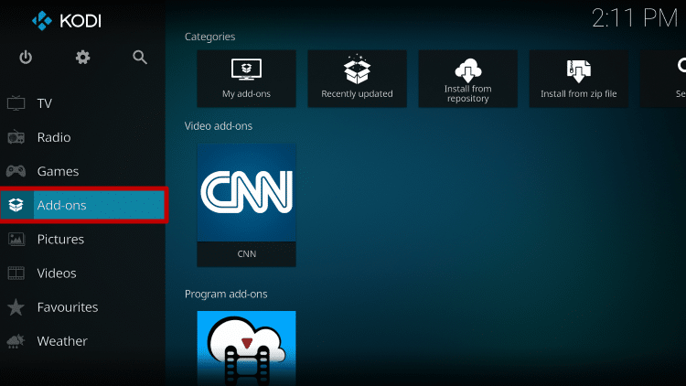Click the Add-ons box icon in sidebar
The height and width of the screenshot is (386, 686).
point(16,205)
